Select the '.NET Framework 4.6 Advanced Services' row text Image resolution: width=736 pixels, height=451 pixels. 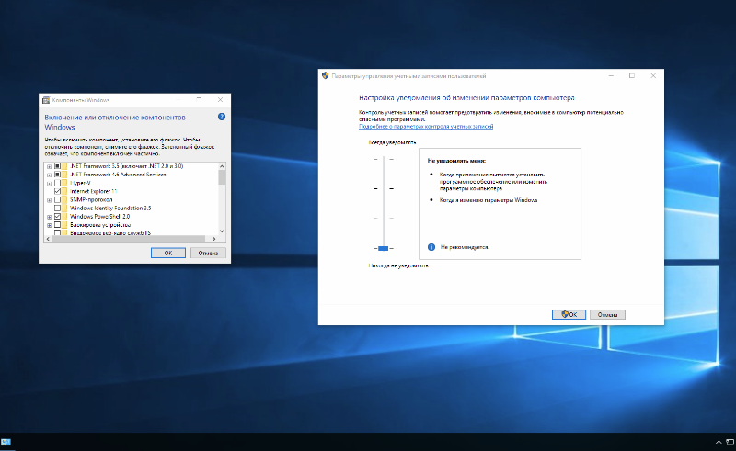point(118,175)
